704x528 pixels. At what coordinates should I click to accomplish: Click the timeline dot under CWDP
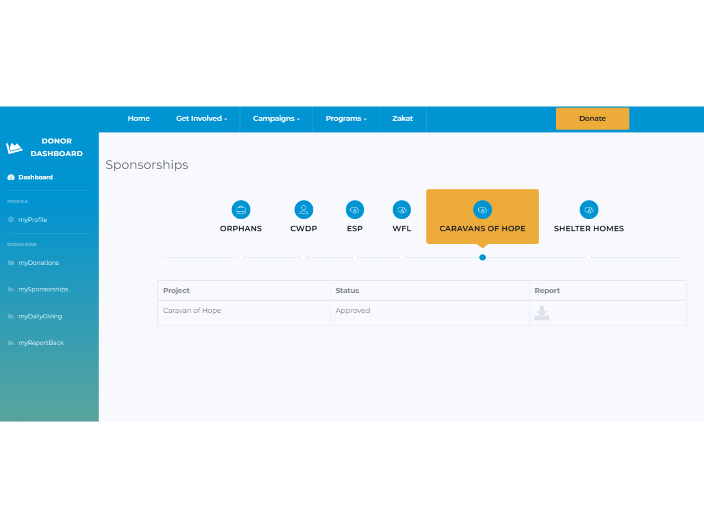[x=304, y=257]
